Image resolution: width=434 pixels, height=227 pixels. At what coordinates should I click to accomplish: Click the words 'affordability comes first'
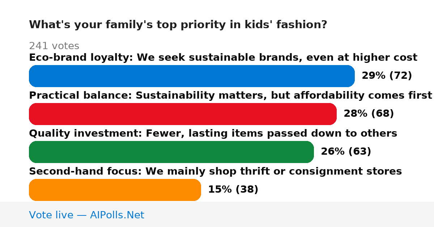point(370,95)
